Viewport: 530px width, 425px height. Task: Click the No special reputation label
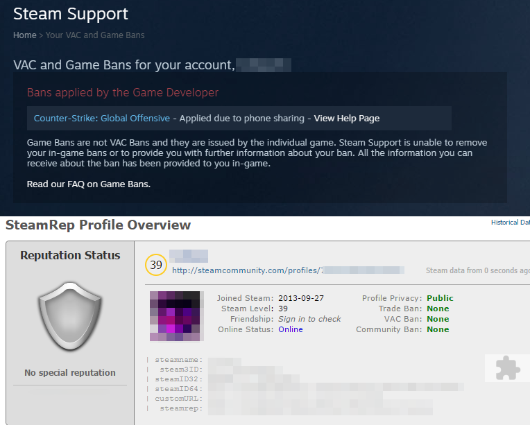tap(70, 372)
